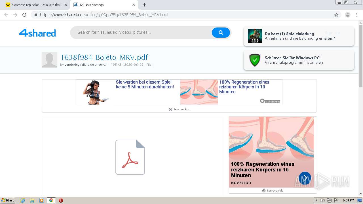The width and height of the screenshot is (363, 204).
Task: Go back to the previous page
Action: click(6, 15)
